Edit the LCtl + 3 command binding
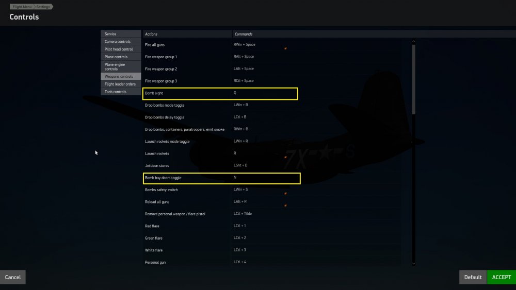 coord(240,250)
